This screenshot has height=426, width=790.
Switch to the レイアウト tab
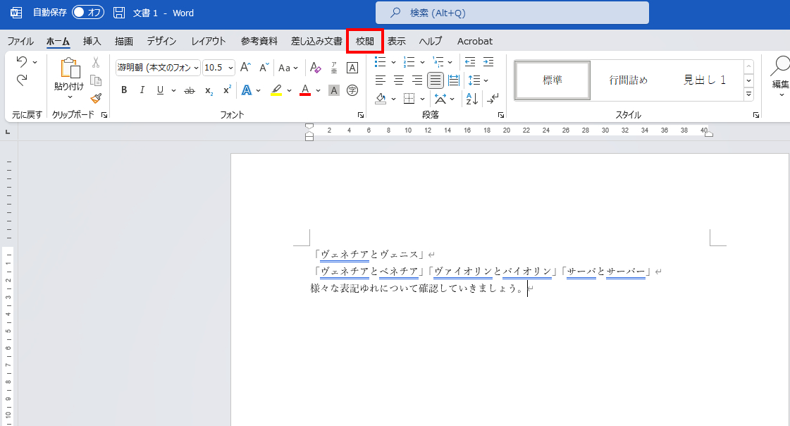coord(208,42)
